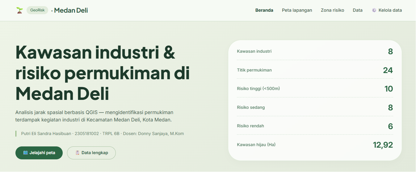Click the main heading Kawasan industri & risiko

click(103, 73)
